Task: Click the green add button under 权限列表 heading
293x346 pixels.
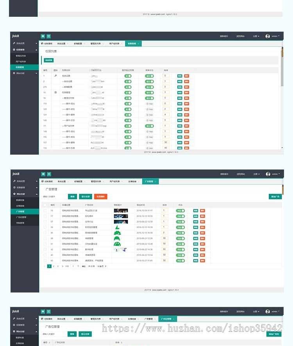Action: (49, 60)
